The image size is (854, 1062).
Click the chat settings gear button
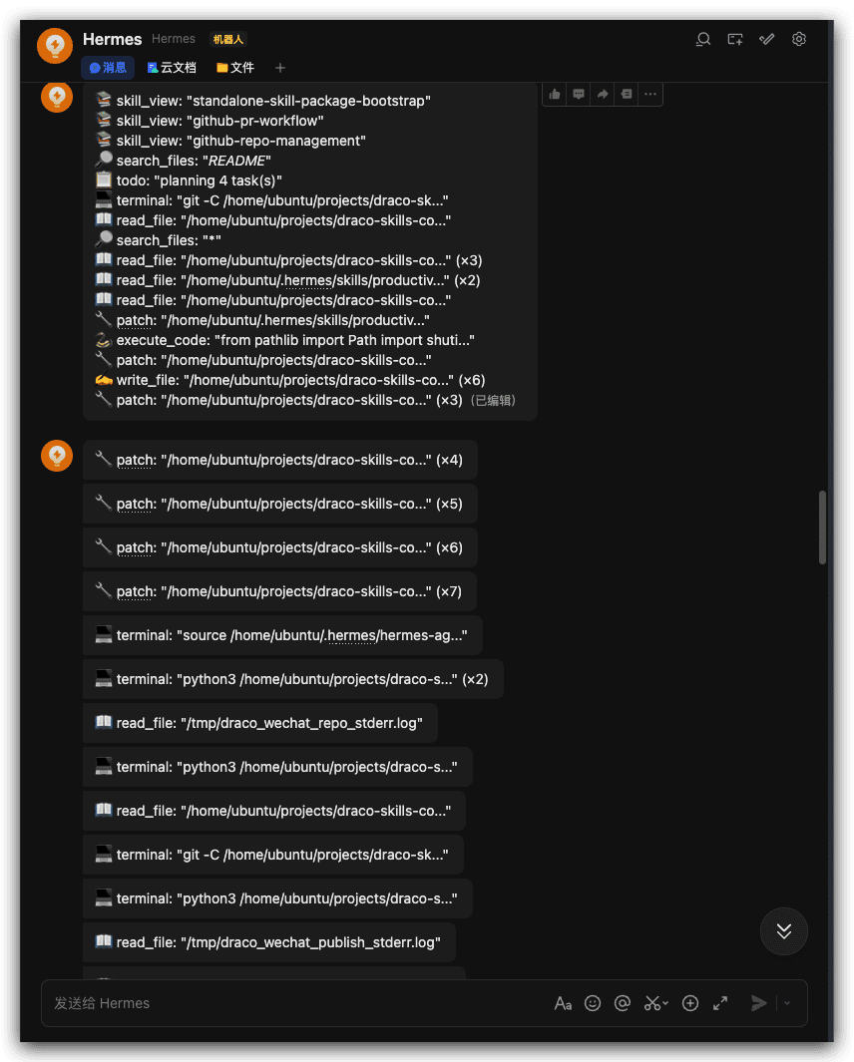(x=798, y=39)
